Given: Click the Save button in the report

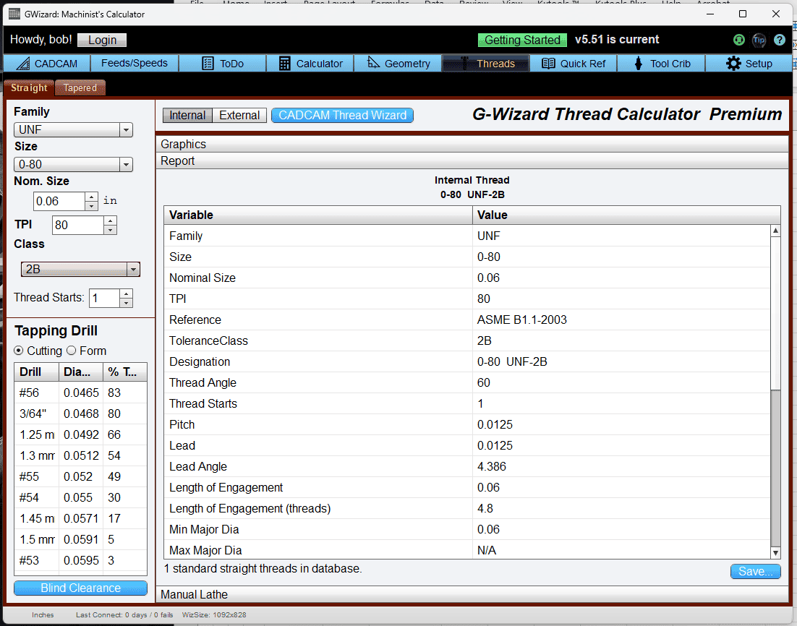Looking at the screenshot, I should (x=755, y=571).
